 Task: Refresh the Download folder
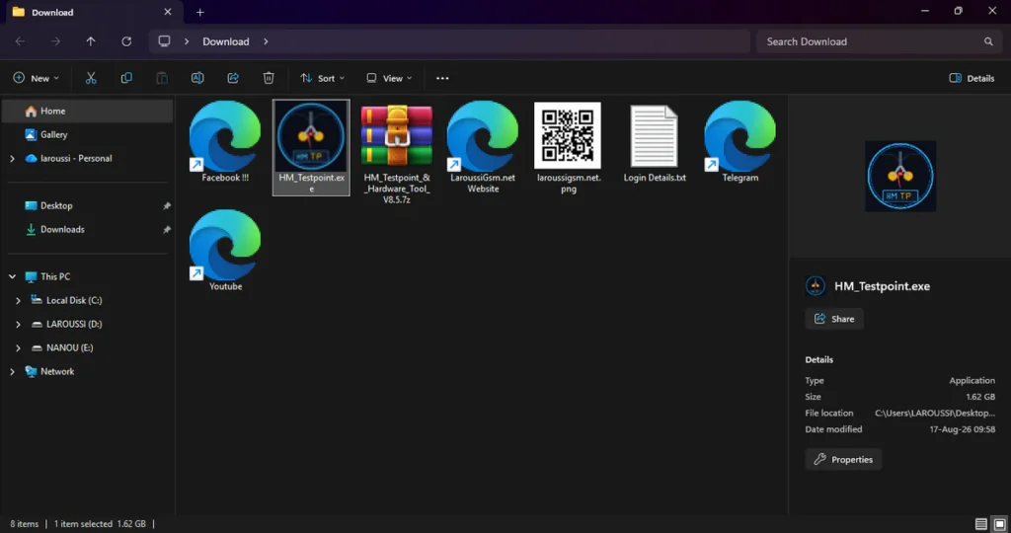click(x=126, y=41)
